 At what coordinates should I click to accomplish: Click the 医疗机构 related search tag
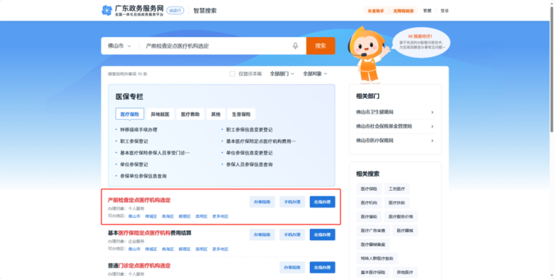(x=369, y=203)
